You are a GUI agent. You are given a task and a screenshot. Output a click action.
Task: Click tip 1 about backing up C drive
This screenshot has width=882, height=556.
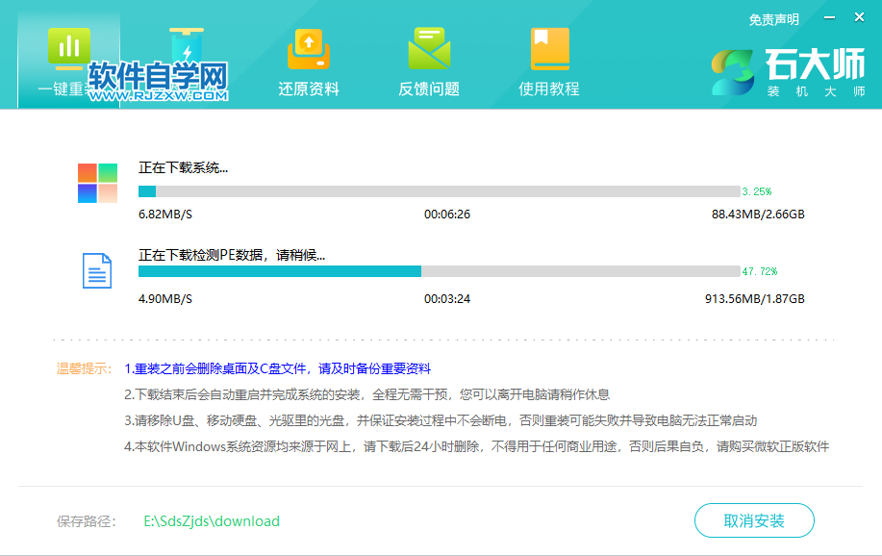[x=277, y=368]
